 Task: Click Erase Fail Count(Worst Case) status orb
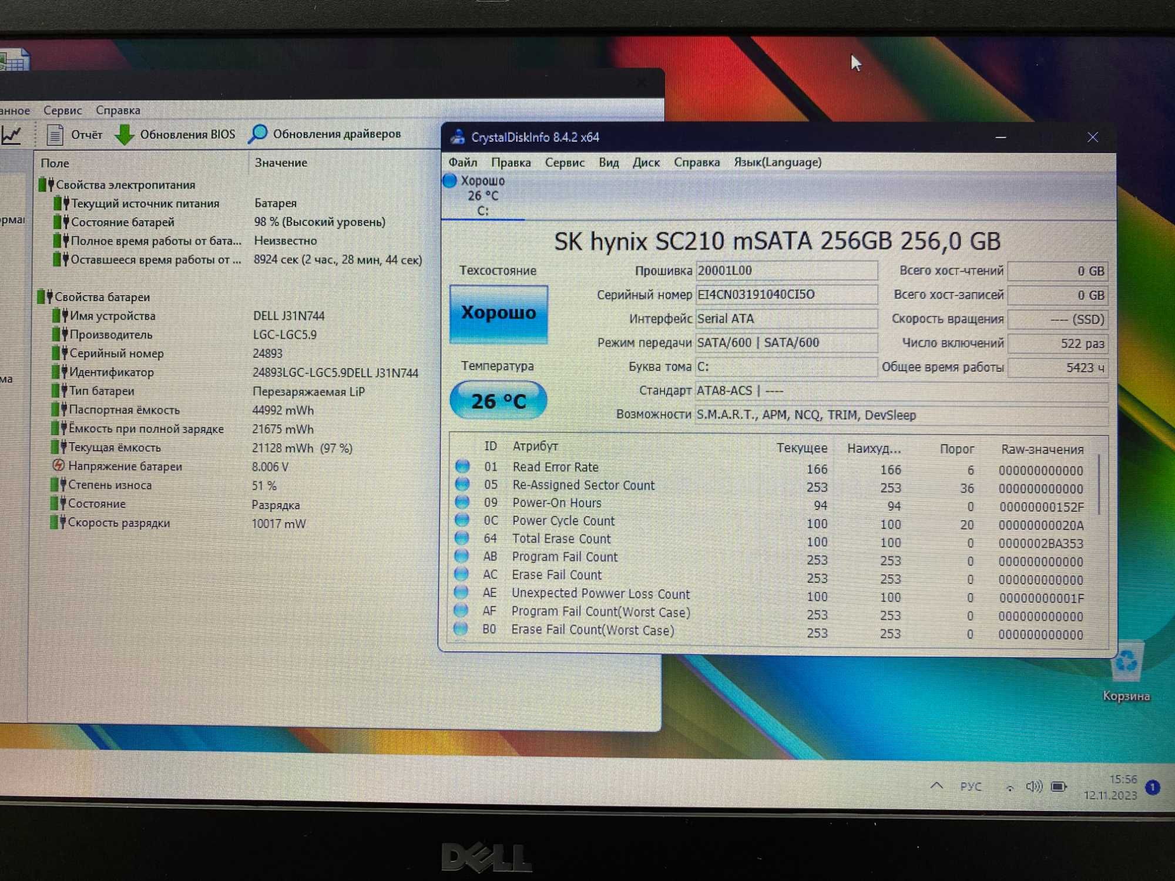[461, 628]
